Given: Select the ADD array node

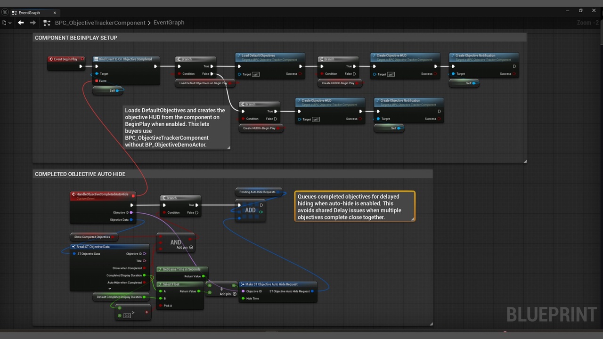Looking at the screenshot, I should coord(250,210).
